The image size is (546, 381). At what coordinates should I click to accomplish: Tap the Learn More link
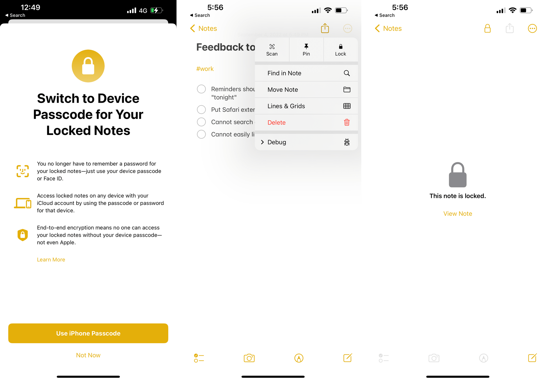coord(51,260)
